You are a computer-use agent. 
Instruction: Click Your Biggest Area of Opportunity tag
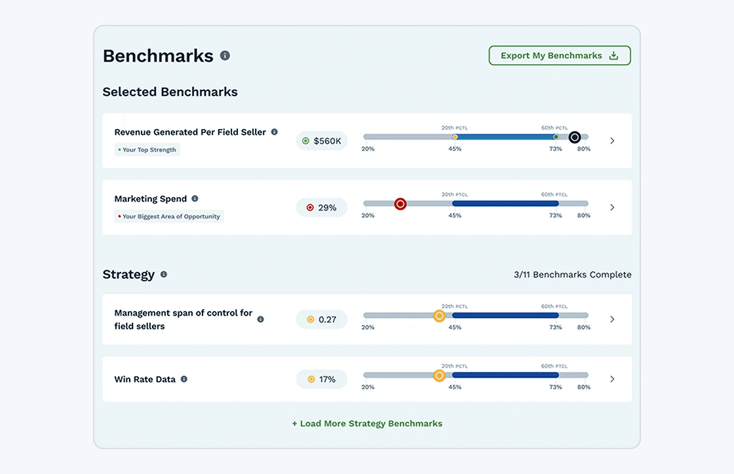(169, 217)
